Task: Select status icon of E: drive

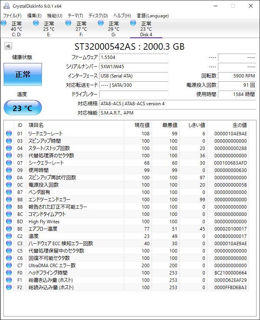Action: (36, 23)
